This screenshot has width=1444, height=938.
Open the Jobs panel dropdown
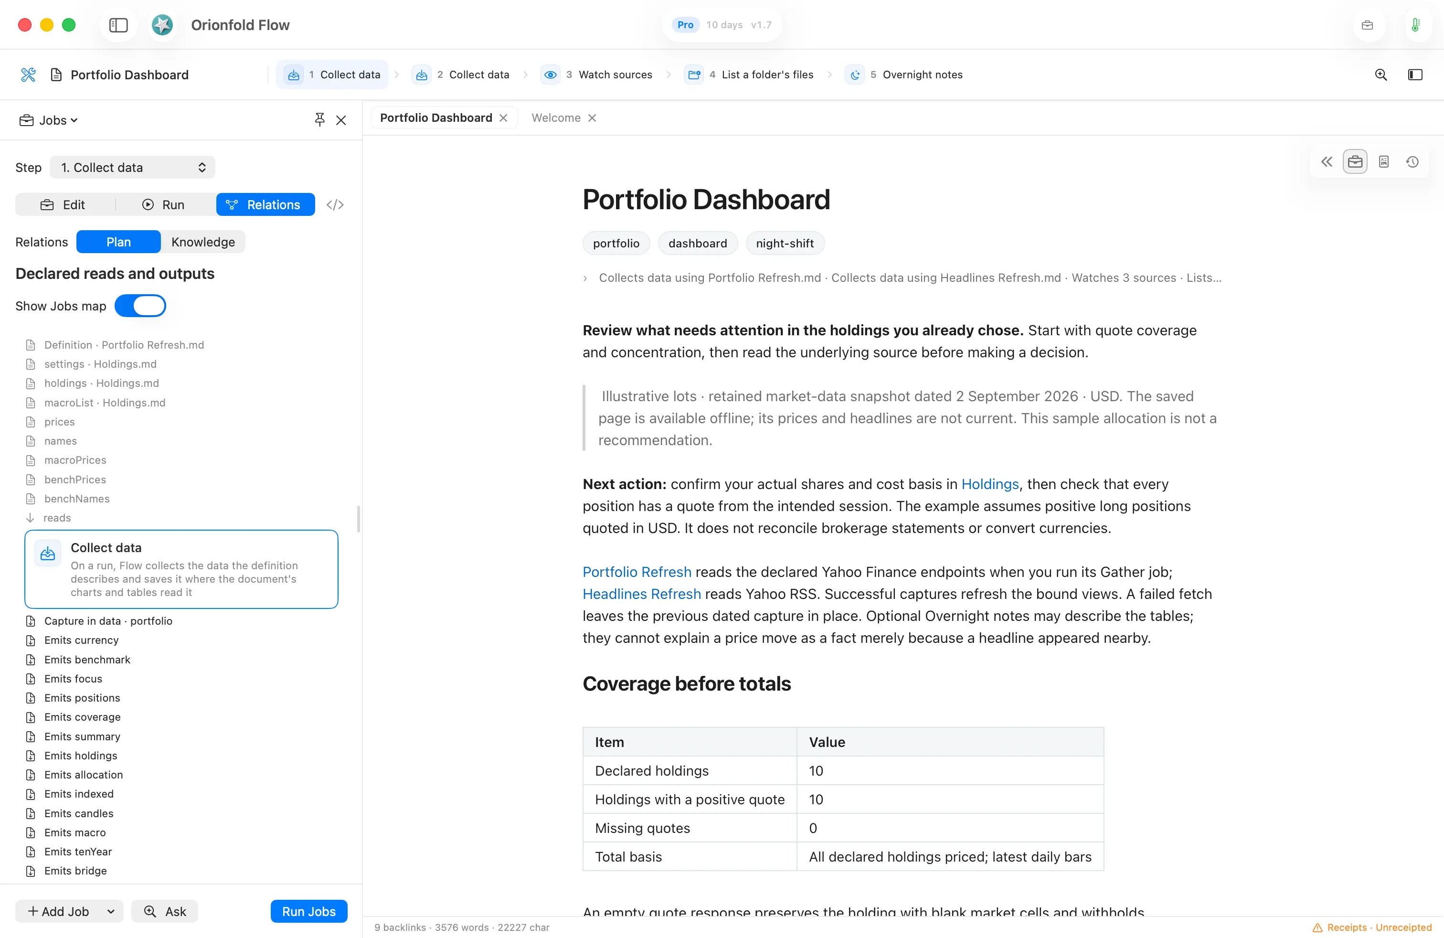pos(49,120)
